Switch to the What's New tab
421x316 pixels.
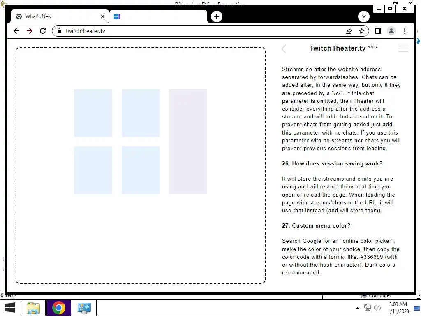[59, 16]
